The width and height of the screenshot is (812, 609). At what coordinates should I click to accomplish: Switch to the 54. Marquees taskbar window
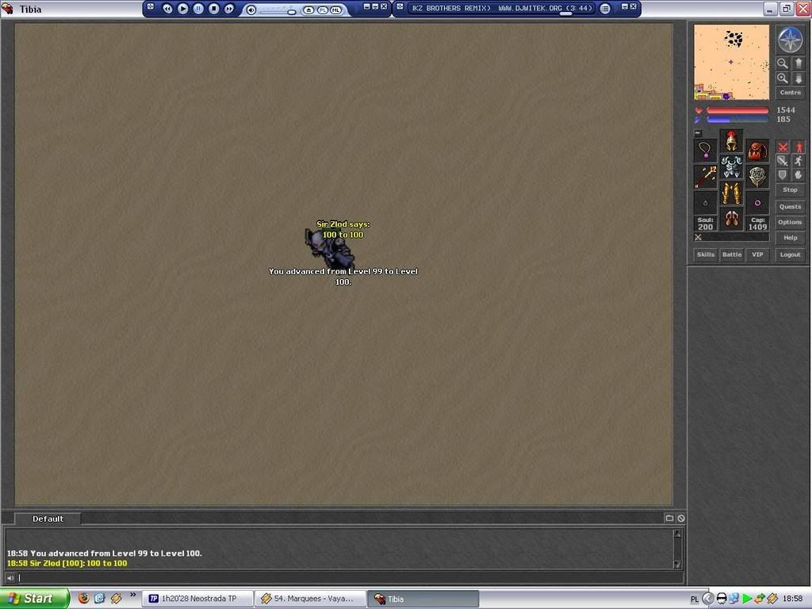coord(310,599)
